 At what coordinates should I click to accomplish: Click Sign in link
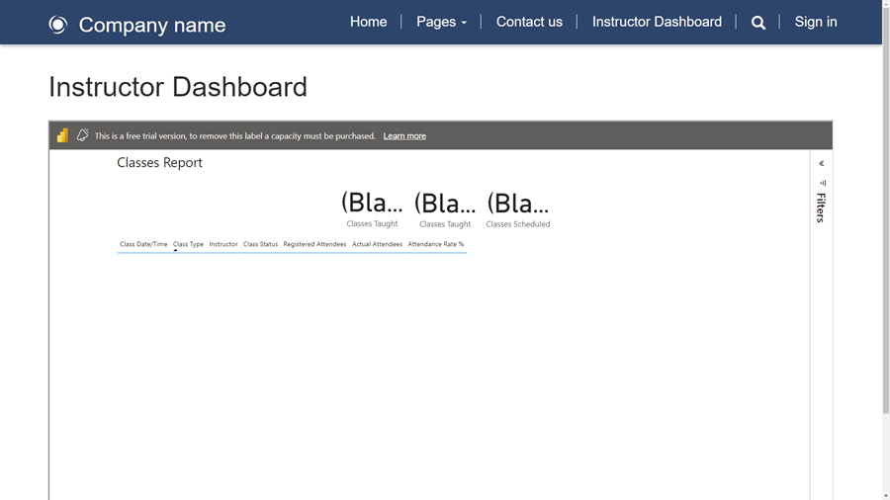816,22
